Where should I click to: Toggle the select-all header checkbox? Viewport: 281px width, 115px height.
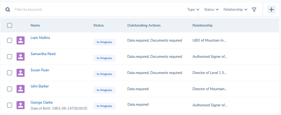pos(10,25)
